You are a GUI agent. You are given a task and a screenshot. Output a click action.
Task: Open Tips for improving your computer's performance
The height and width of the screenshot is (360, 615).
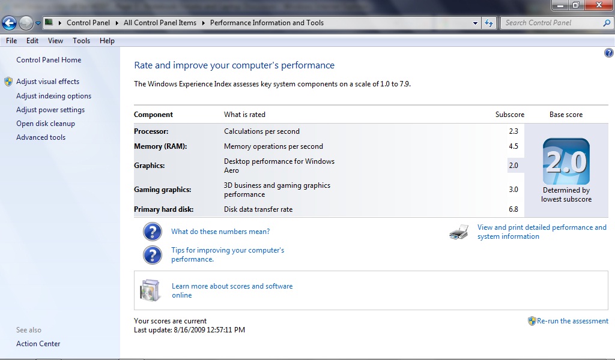[x=228, y=254]
